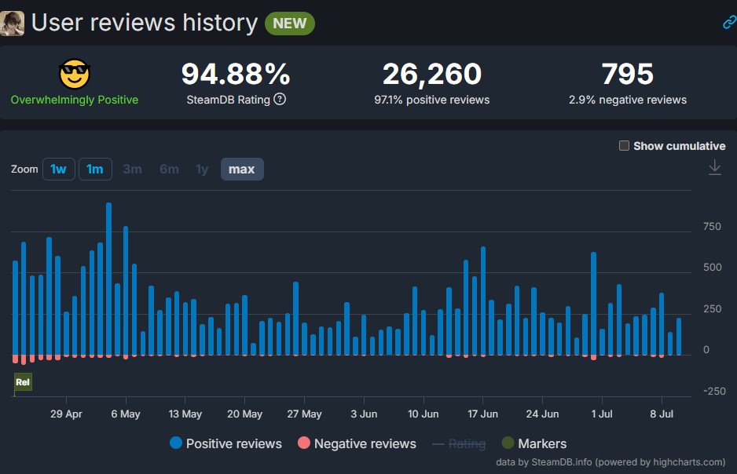
Task: Click the 97.1% positive reviews caption
Action: click(x=432, y=100)
